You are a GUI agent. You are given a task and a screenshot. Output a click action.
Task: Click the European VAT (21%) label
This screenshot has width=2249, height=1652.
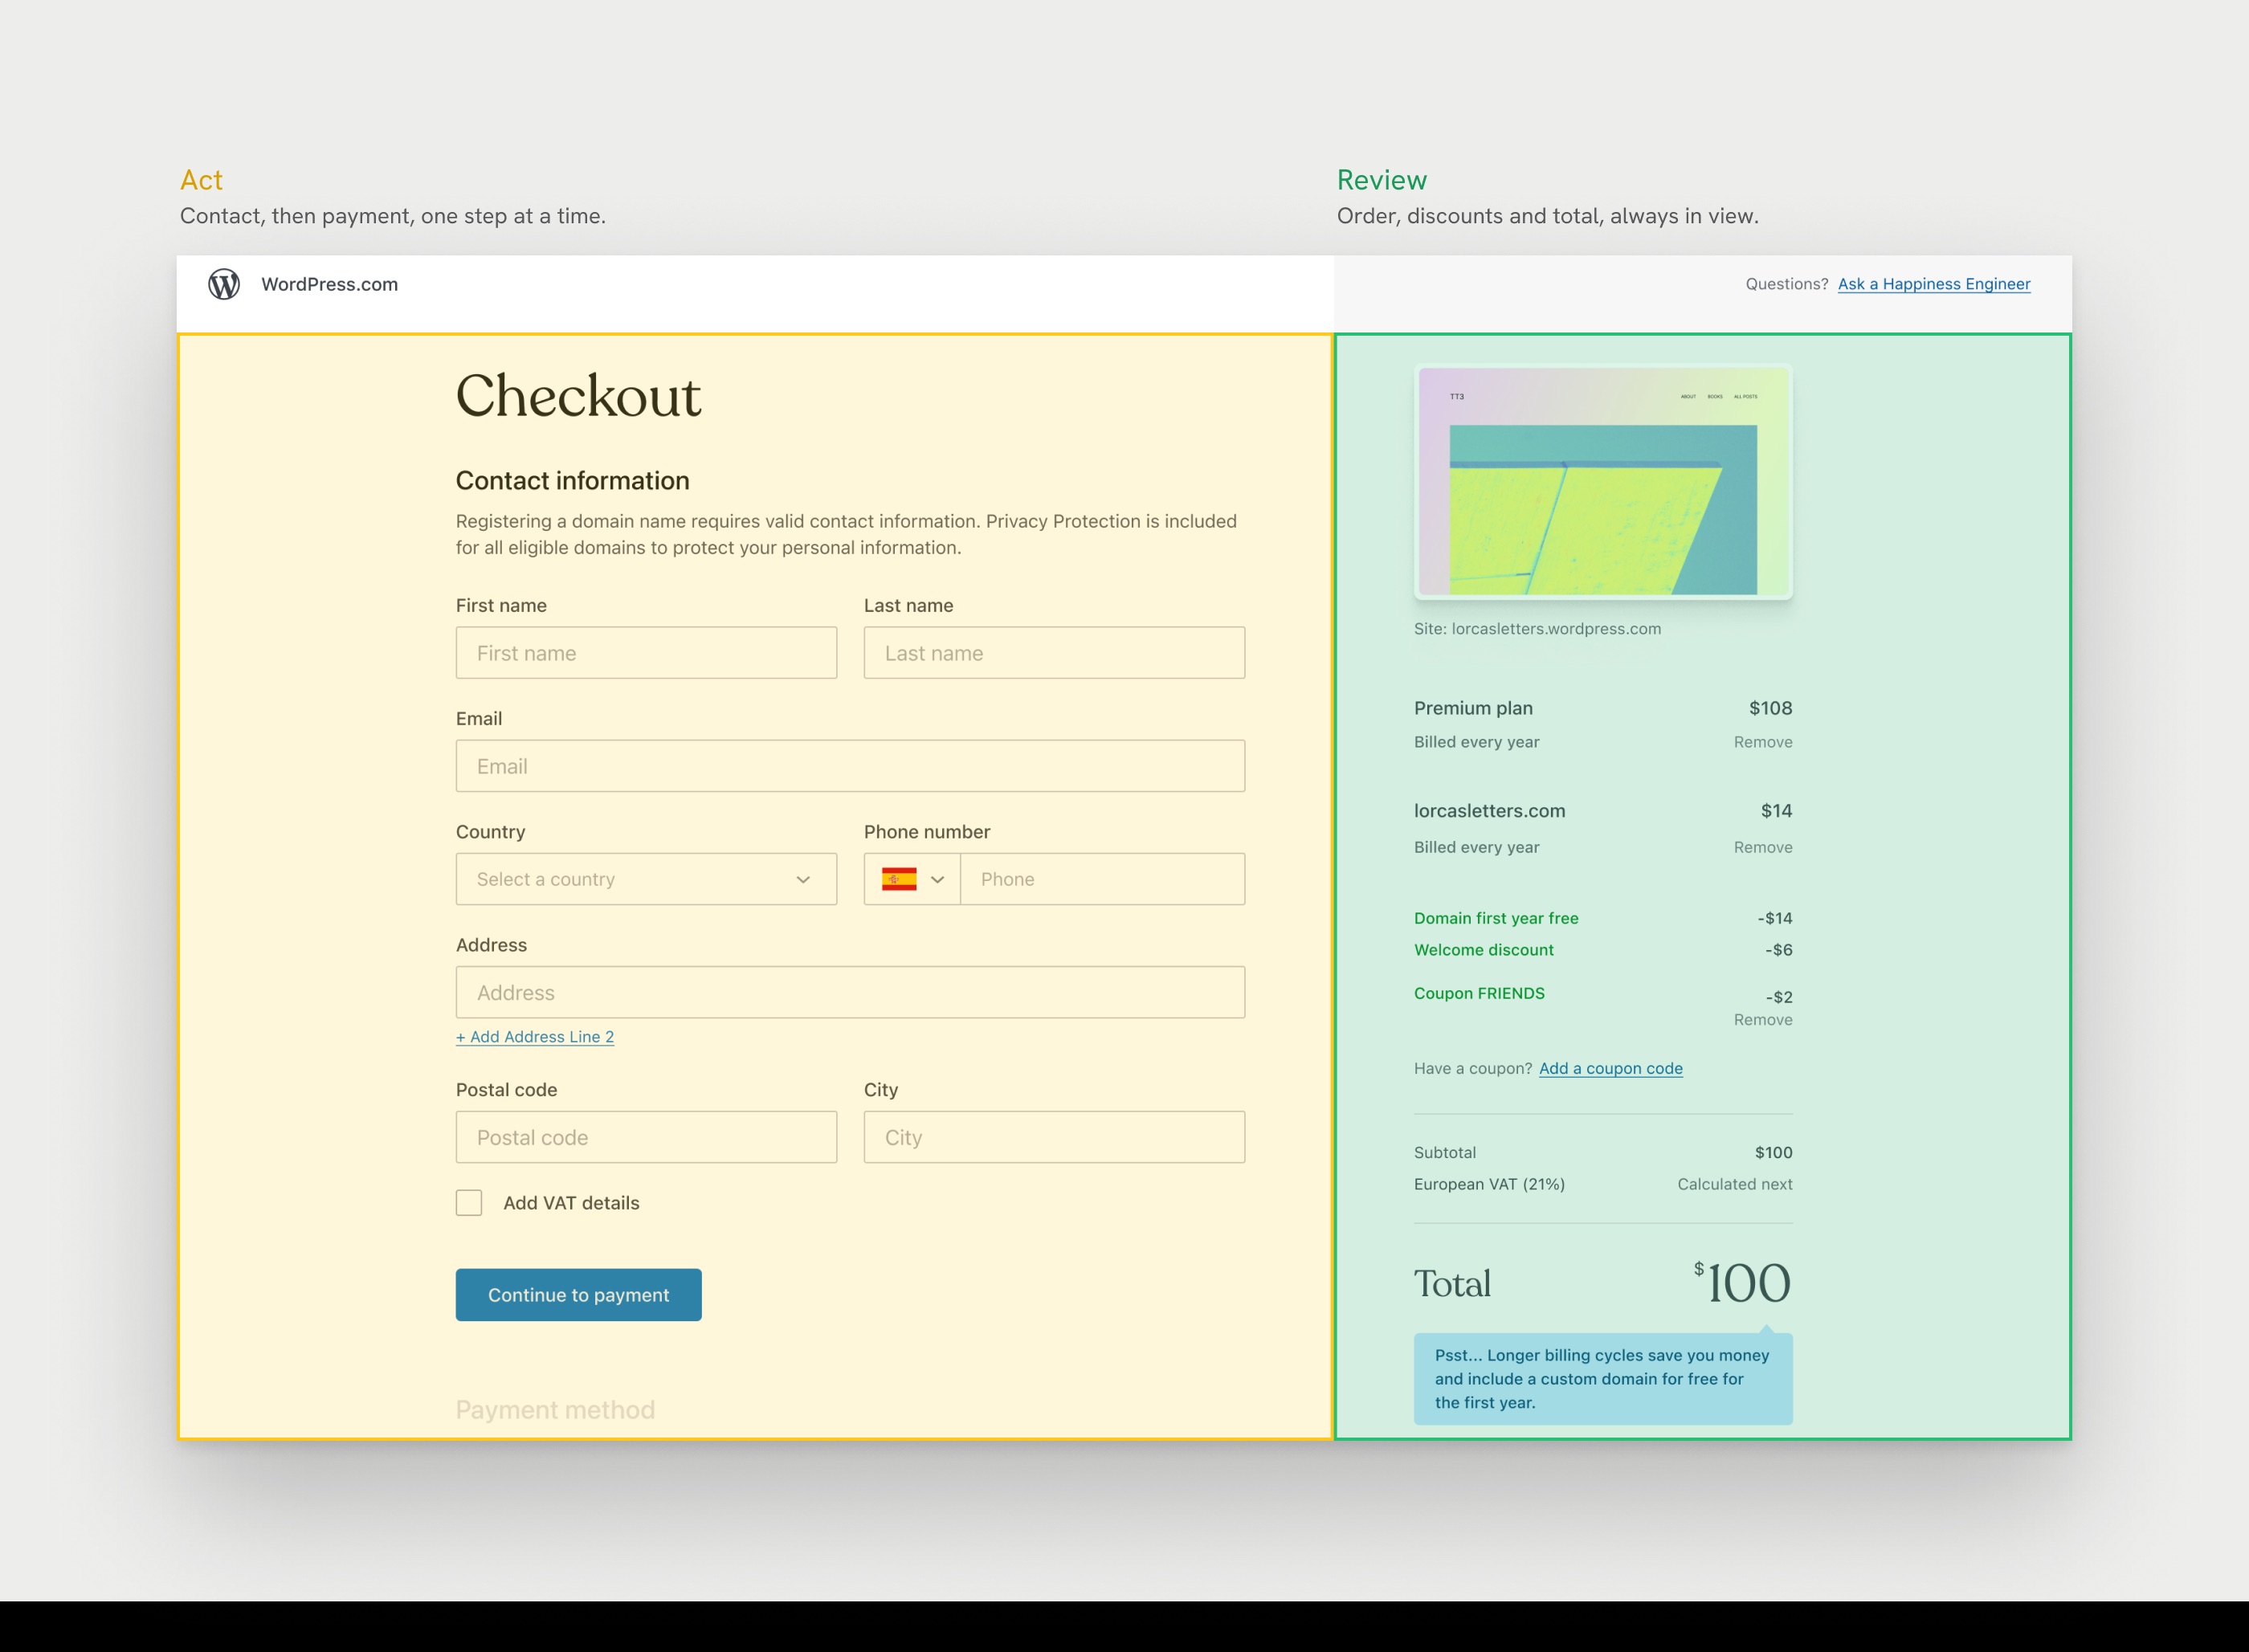pyautogui.click(x=1489, y=1184)
